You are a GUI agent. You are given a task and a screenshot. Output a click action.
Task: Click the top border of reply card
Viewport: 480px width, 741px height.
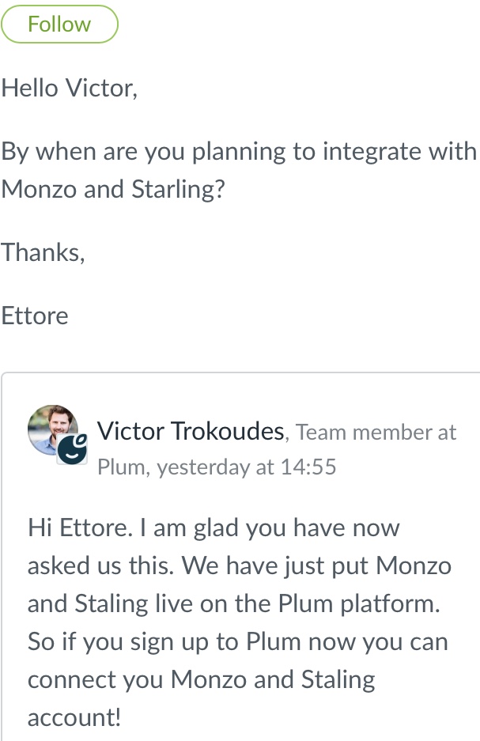(240, 372)
